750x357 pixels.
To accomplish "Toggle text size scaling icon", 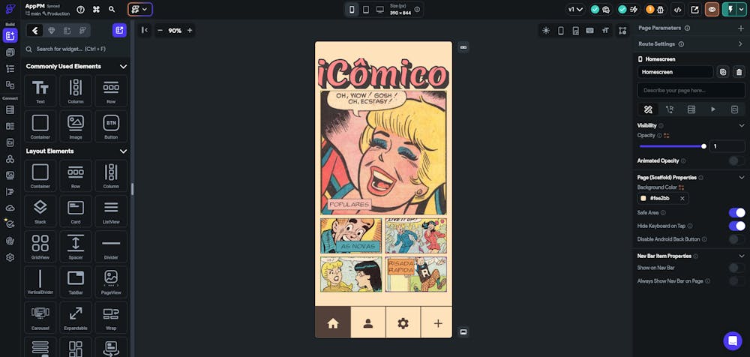I will 605,31.
